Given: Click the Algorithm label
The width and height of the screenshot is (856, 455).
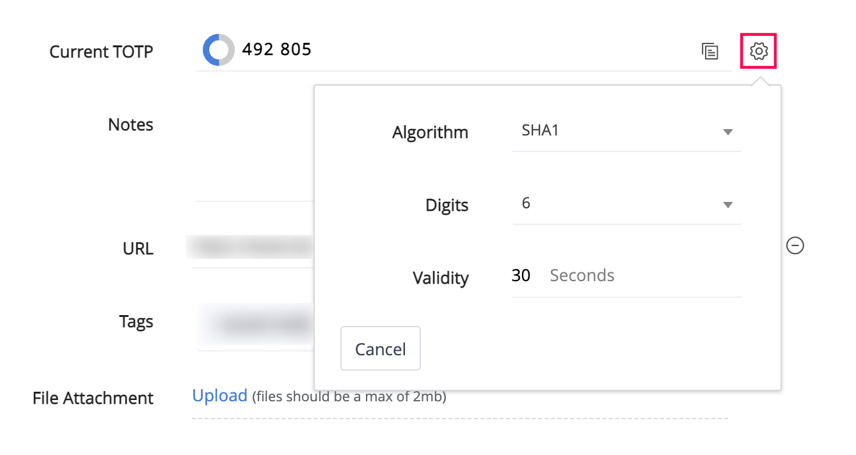Looking at the screenshot, I should pos(430,133).
